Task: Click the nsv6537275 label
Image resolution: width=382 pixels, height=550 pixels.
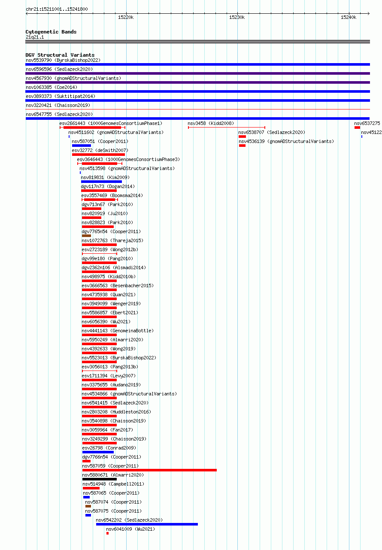Action: pyautogui.click(x=367, y=123)
